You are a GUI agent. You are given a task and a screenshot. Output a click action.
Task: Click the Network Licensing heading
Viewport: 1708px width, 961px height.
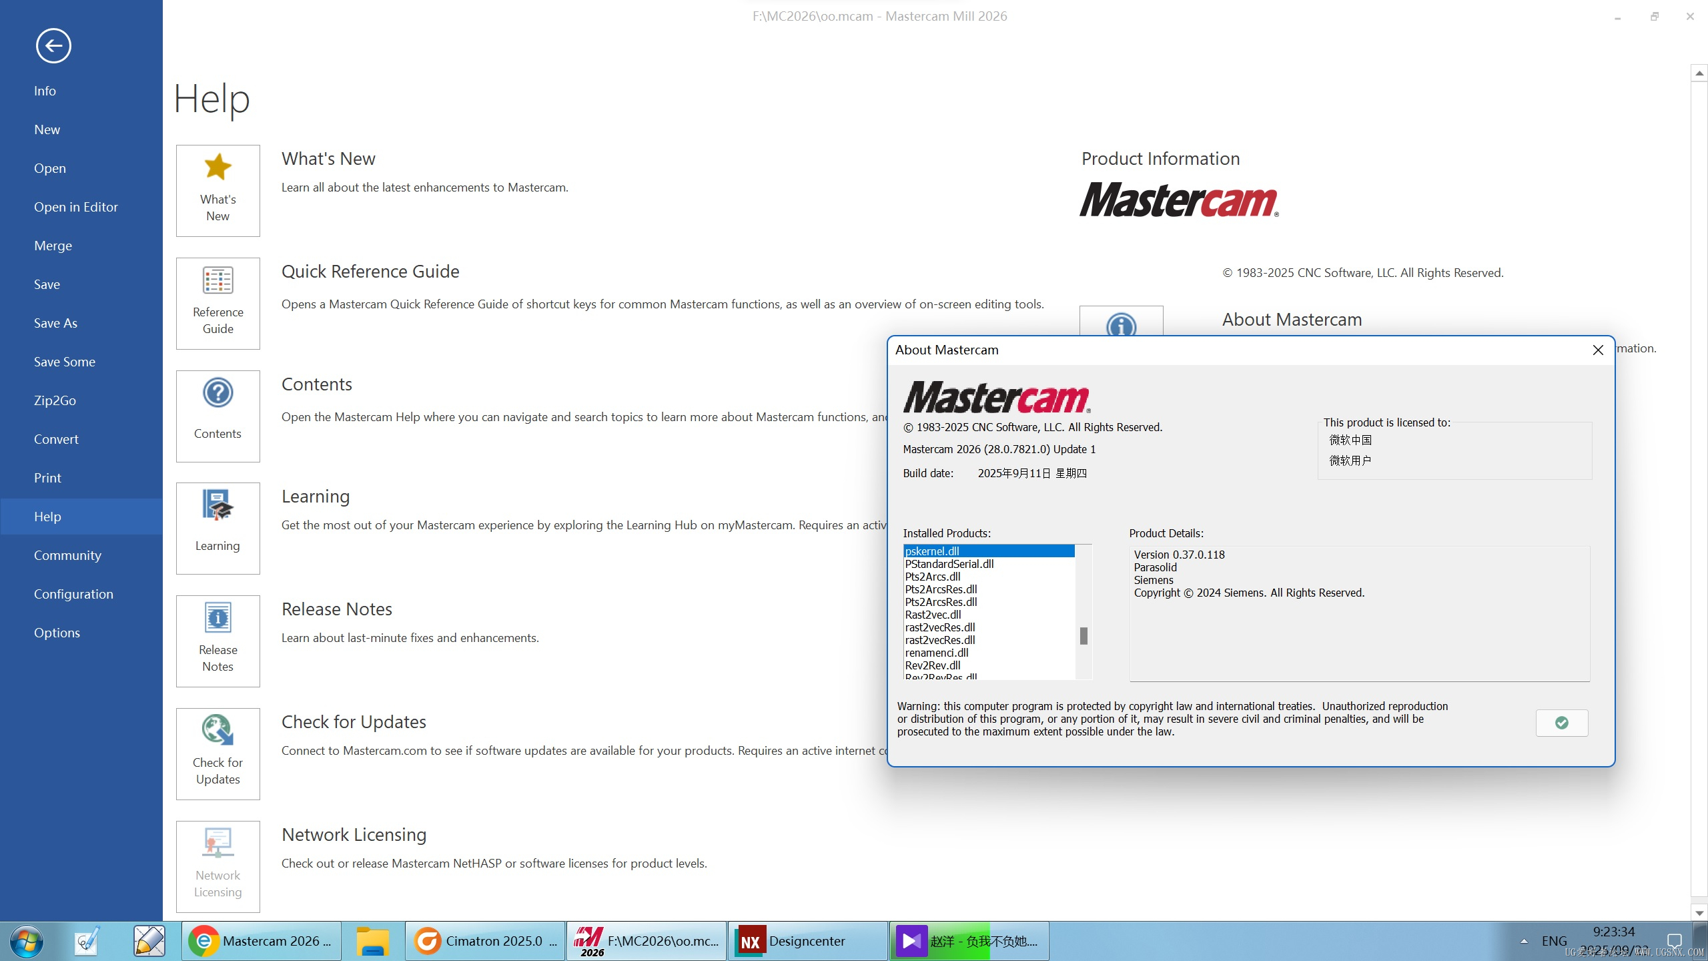tap(354, 835)
